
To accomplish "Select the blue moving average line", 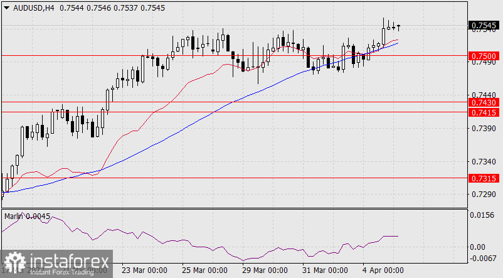I will tap(188, 128).
